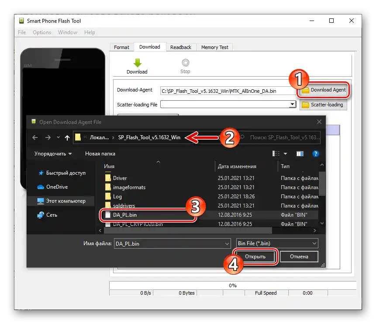Screen dimensions: 376x324
Task: Click the change view icon
Action: click(x=276, y=154)
